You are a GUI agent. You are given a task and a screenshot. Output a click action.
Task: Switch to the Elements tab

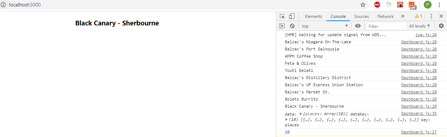314,16
